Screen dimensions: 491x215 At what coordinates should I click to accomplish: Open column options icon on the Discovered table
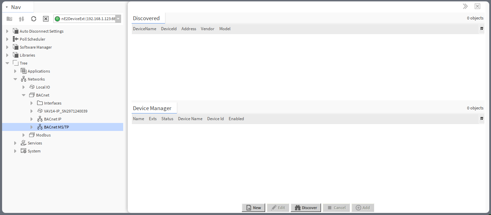click(x=482, y=29)
